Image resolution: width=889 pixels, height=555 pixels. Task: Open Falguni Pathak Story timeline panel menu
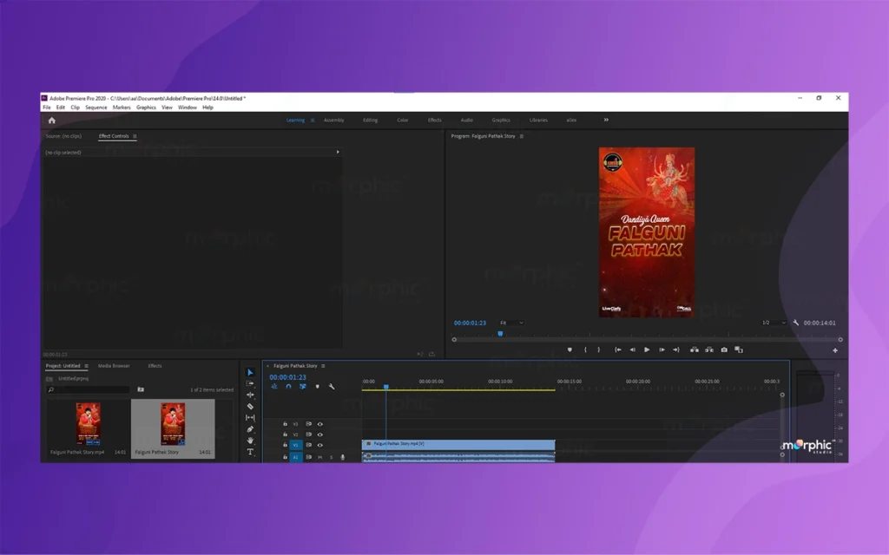tap(323, 367)
